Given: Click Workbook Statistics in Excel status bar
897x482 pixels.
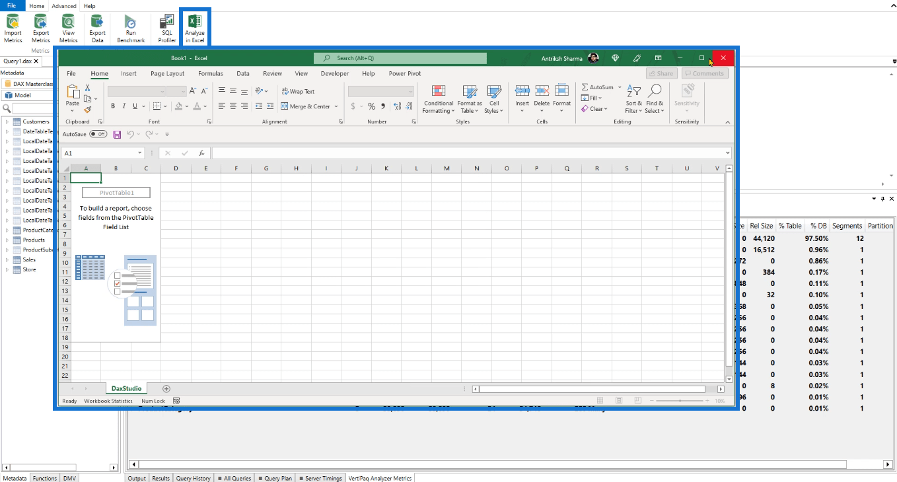Looking at the screenshot, I should pyautogui.click(x=108, y=401).
